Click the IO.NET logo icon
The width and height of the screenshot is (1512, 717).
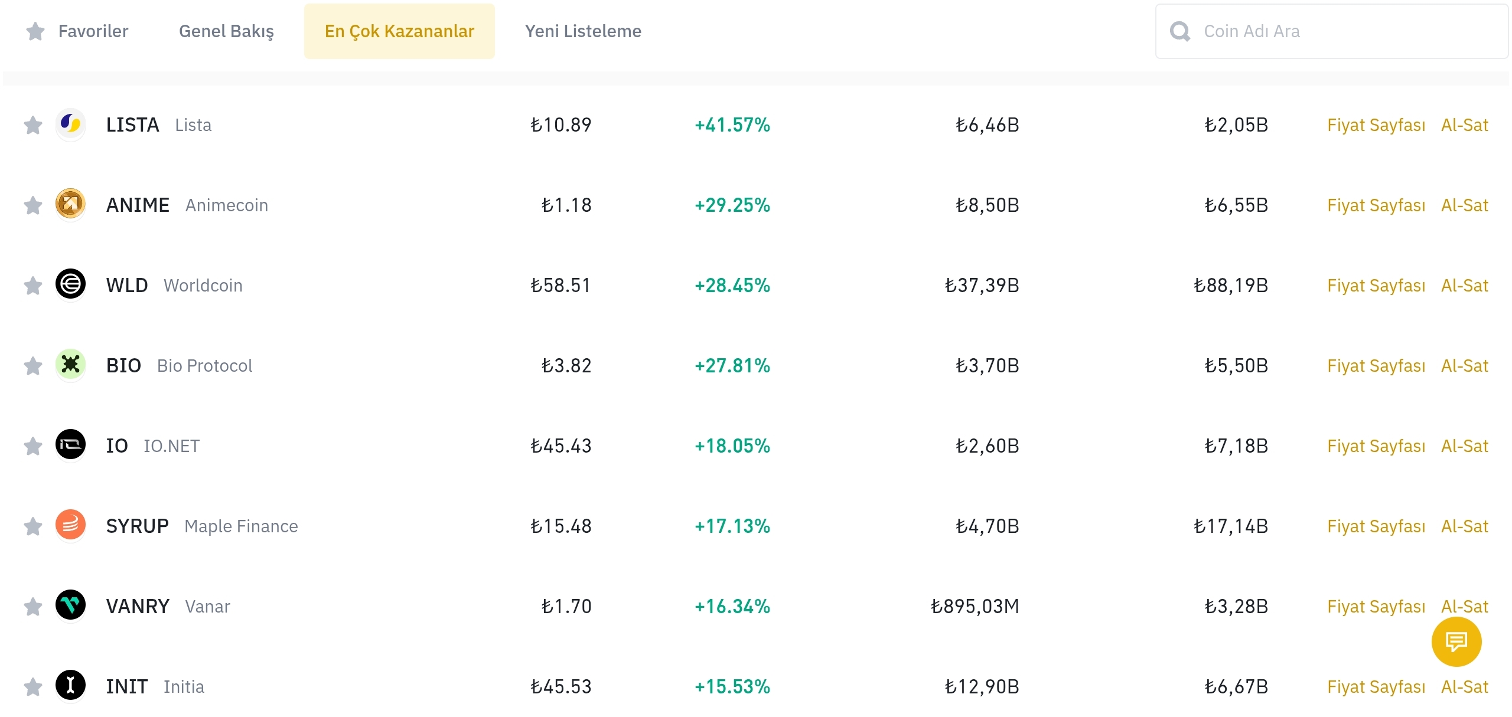pos(70,445)
